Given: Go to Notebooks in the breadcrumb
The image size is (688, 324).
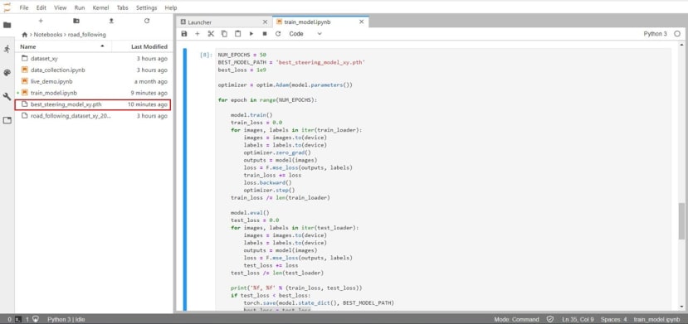Looking at the screenshot, I should 48,35.
